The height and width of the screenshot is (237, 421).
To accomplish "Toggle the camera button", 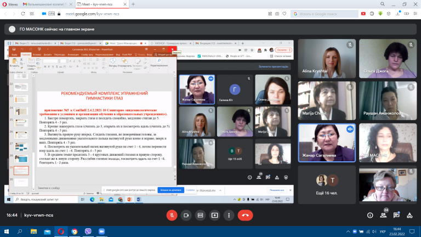I will 186,215.
